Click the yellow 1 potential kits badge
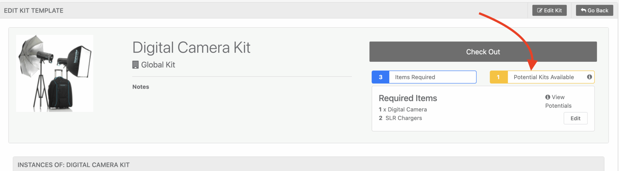Viewport: 619px width, 171px height. tap(498, 77)
